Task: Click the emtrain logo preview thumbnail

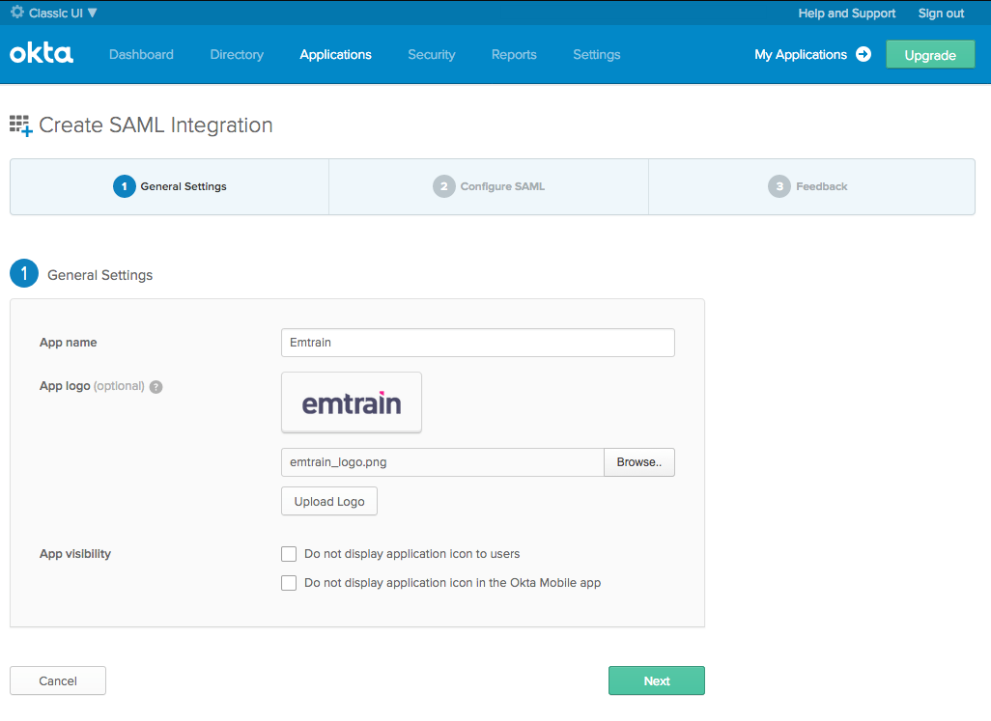Action: pos(352,402)
